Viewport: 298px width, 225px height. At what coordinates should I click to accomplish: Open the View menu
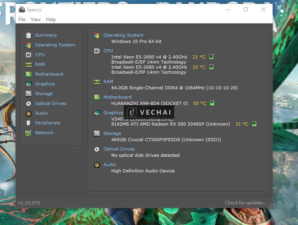tap(36, 19)
